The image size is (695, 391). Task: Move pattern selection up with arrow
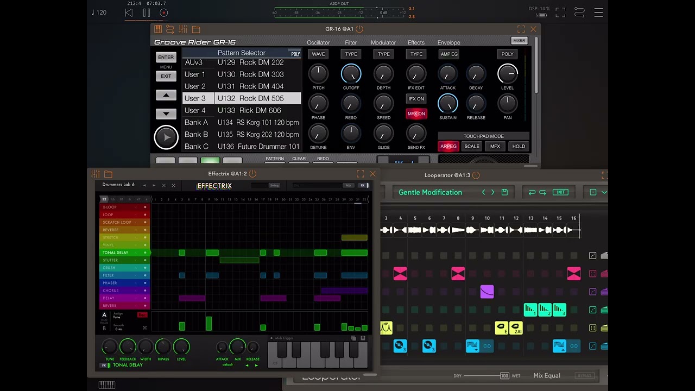click(x=166, y=95)
